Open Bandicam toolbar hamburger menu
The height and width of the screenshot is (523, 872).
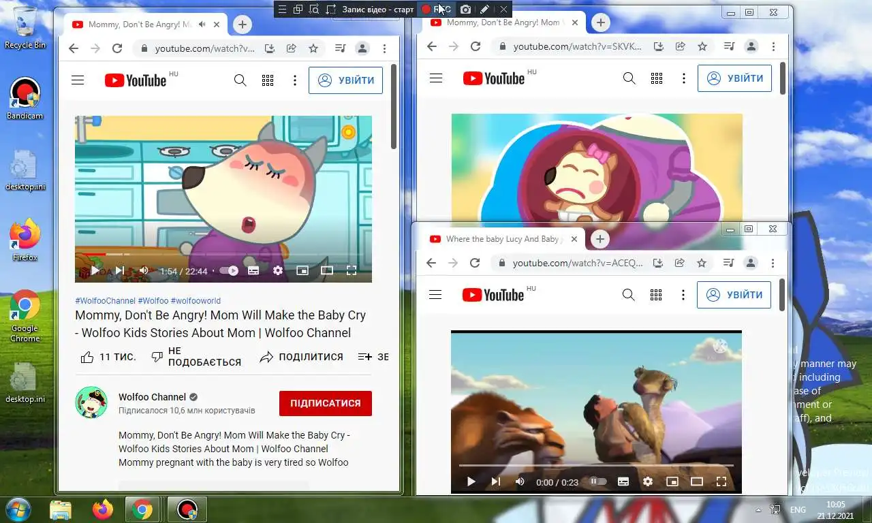click(282, 9)
